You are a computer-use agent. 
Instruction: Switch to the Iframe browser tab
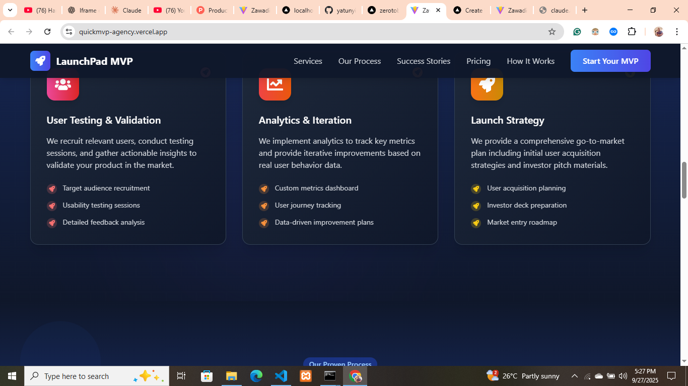pyautogui.click(x=84, y=10)
